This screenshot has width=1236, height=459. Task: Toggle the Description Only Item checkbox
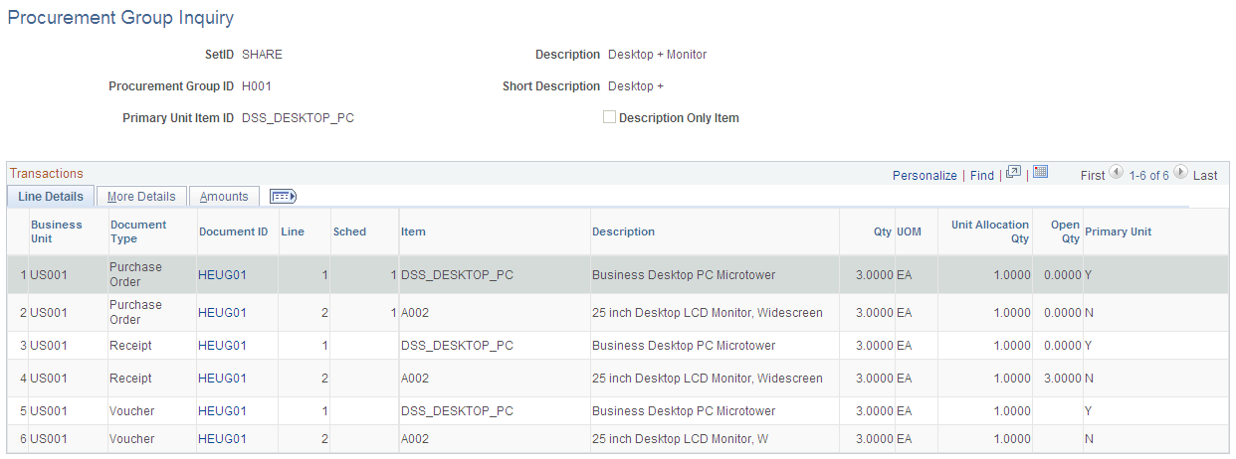point(609,117)
